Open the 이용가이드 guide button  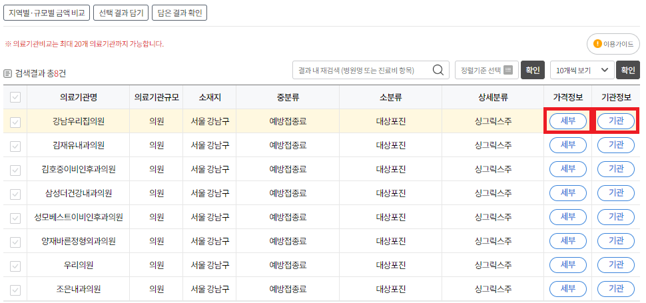point(613,44)
